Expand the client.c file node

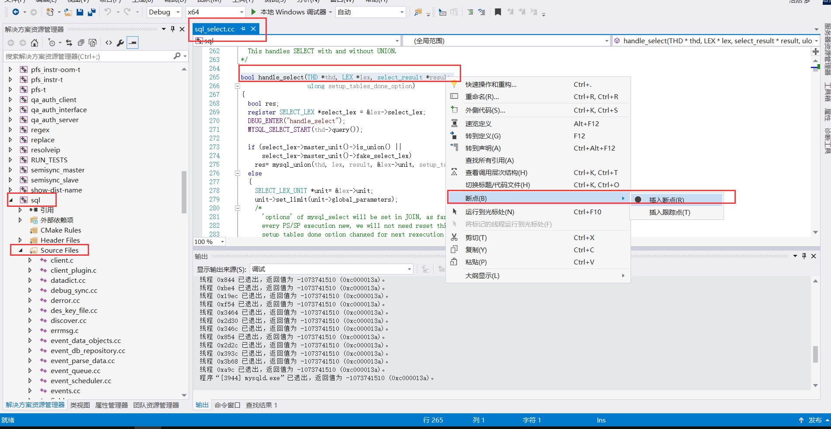click(30, 260)
